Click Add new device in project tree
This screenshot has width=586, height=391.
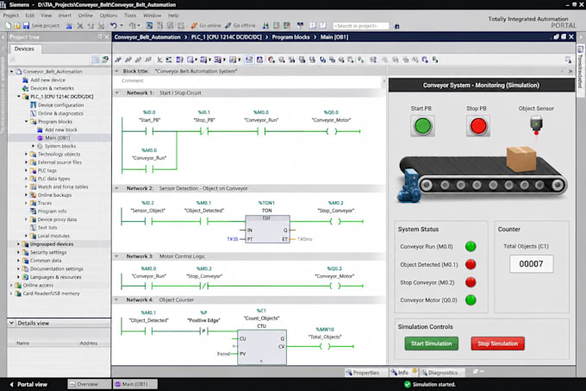[44, 80]
